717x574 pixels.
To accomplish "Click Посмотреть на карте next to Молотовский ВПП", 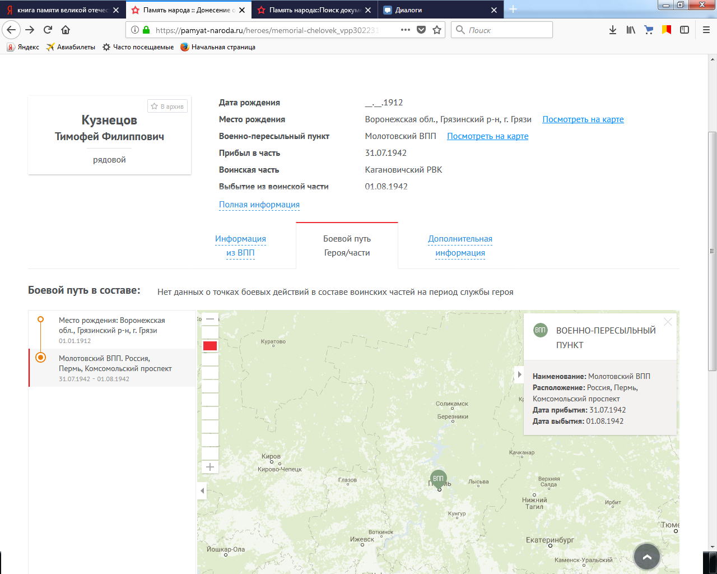I will 487,136.
